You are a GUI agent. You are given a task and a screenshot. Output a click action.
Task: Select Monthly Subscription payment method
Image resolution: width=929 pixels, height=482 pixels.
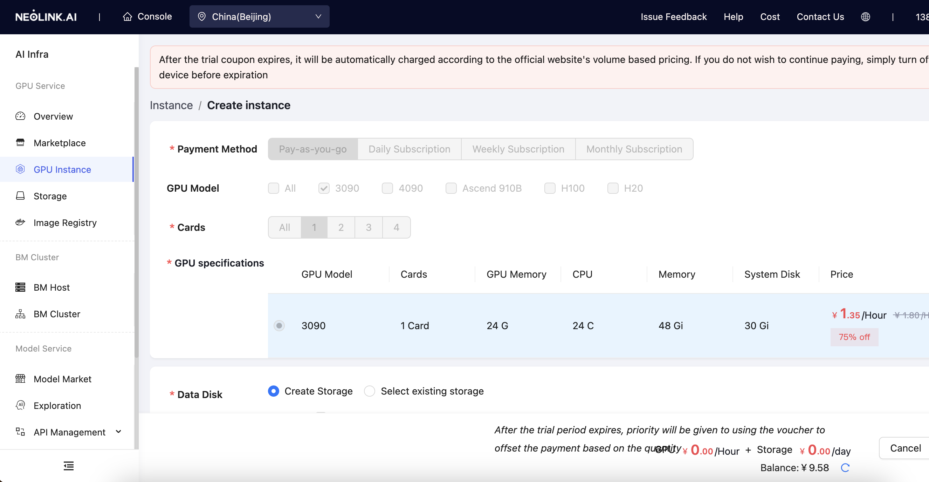pos(634,149)
